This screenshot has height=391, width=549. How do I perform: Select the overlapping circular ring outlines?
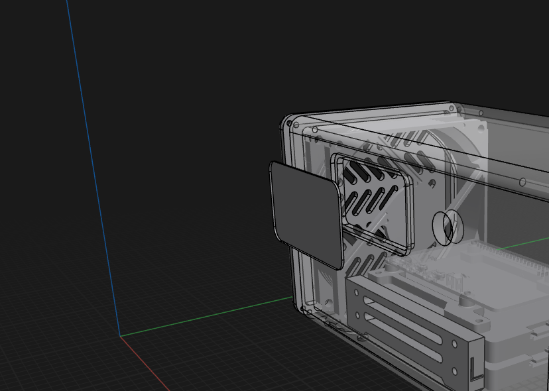pos(448,227)
